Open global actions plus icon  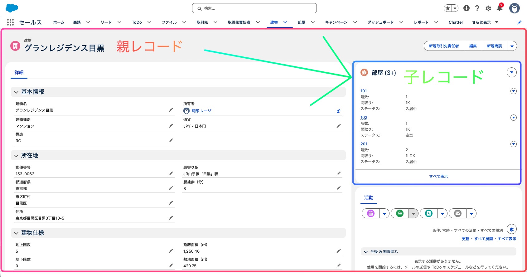click(467, 8)
